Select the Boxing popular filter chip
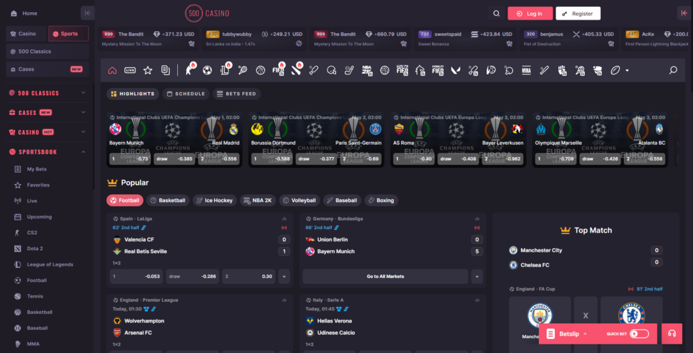 381,200
